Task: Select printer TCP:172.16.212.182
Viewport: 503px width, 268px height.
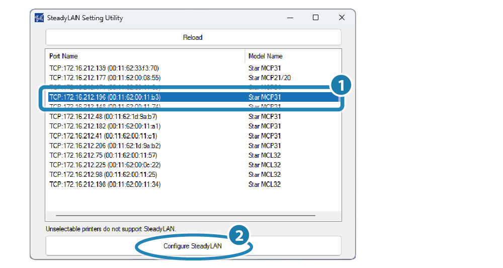Action: (105, 126)
